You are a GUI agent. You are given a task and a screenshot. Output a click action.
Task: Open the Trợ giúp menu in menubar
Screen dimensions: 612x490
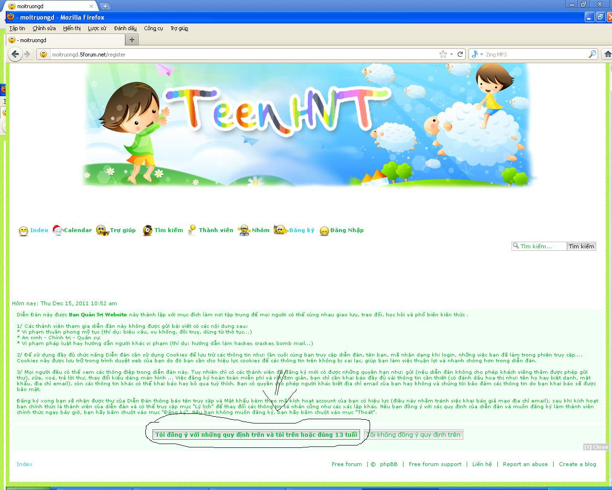pos(179,28)
